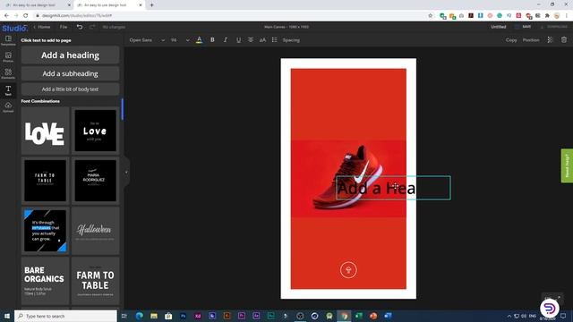This screenshot has height=322, width=573.
Task: Open the Templates panel in sidebar
Action: 8,40
